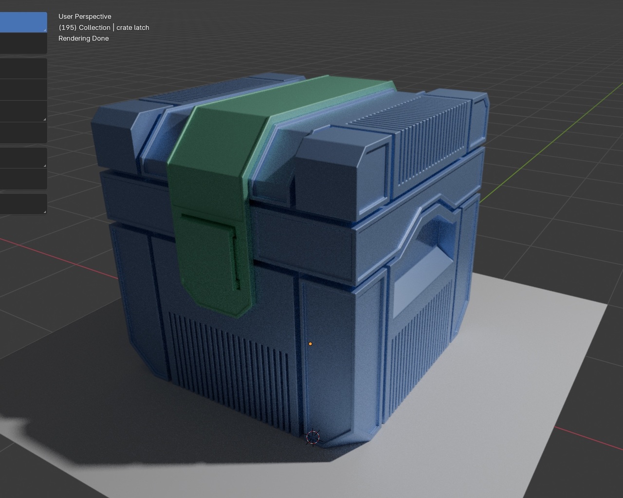This screenshot has width=623, height=498.
Task: Click the orange origin point dot
Action: click(311, 344)
